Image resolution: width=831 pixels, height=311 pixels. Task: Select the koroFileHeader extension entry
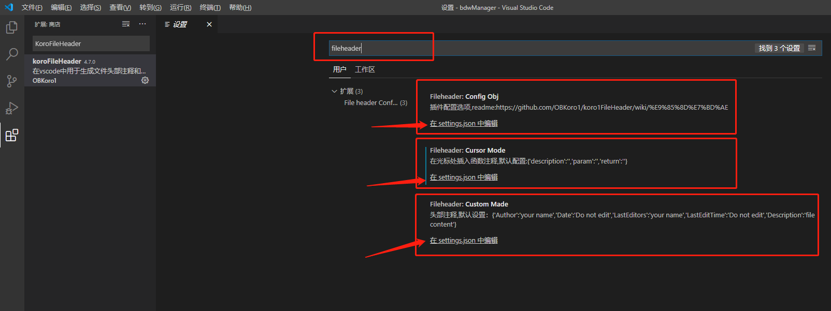[90, 70]
